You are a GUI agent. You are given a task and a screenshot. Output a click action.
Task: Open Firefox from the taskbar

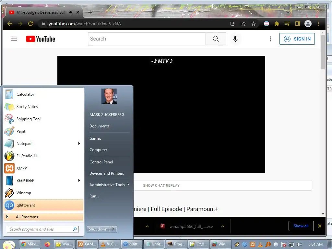pos(47,244)
